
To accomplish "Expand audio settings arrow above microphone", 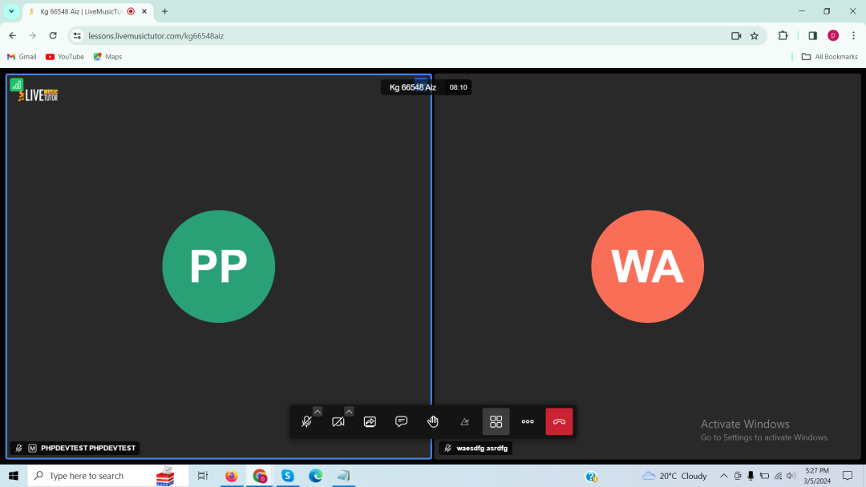I will (x=318, y=412).
